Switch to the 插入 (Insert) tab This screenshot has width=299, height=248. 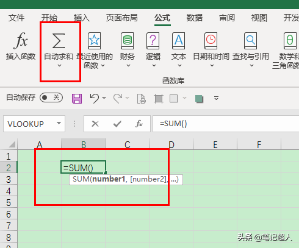(82, 18)
